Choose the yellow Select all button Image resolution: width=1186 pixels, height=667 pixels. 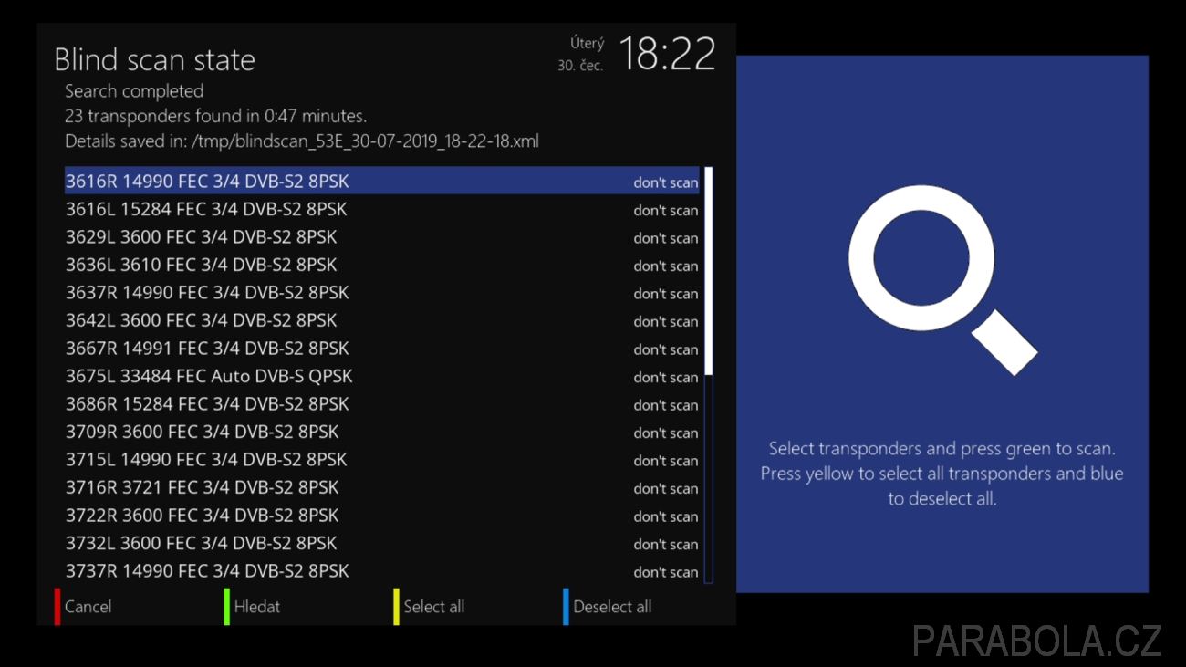click(429, 607)
